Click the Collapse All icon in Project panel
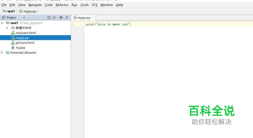Viewport: 253px width, 138px height. 54,18
